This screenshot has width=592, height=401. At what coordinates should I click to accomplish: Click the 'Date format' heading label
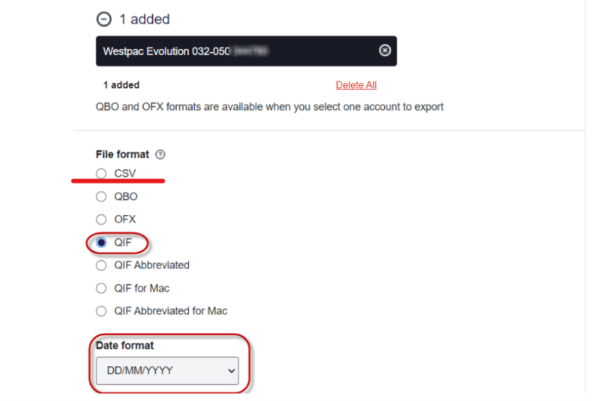[x=125, y=345]
